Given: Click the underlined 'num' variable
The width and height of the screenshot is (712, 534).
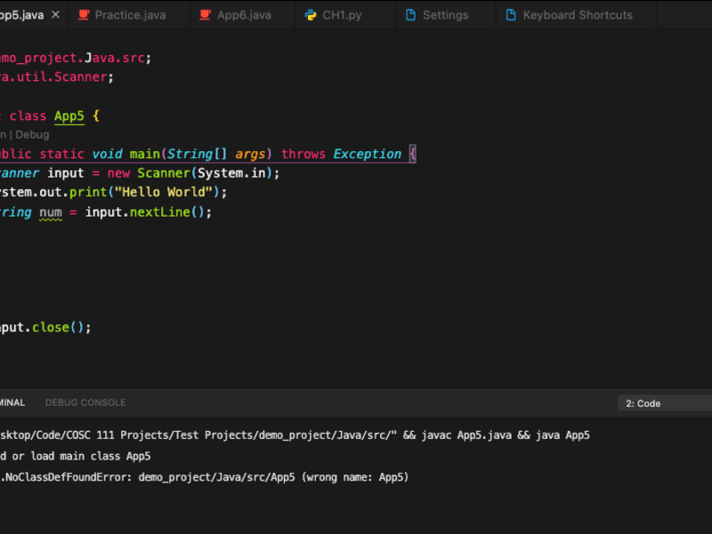Looking at the screenshot, I should (51, 212).
